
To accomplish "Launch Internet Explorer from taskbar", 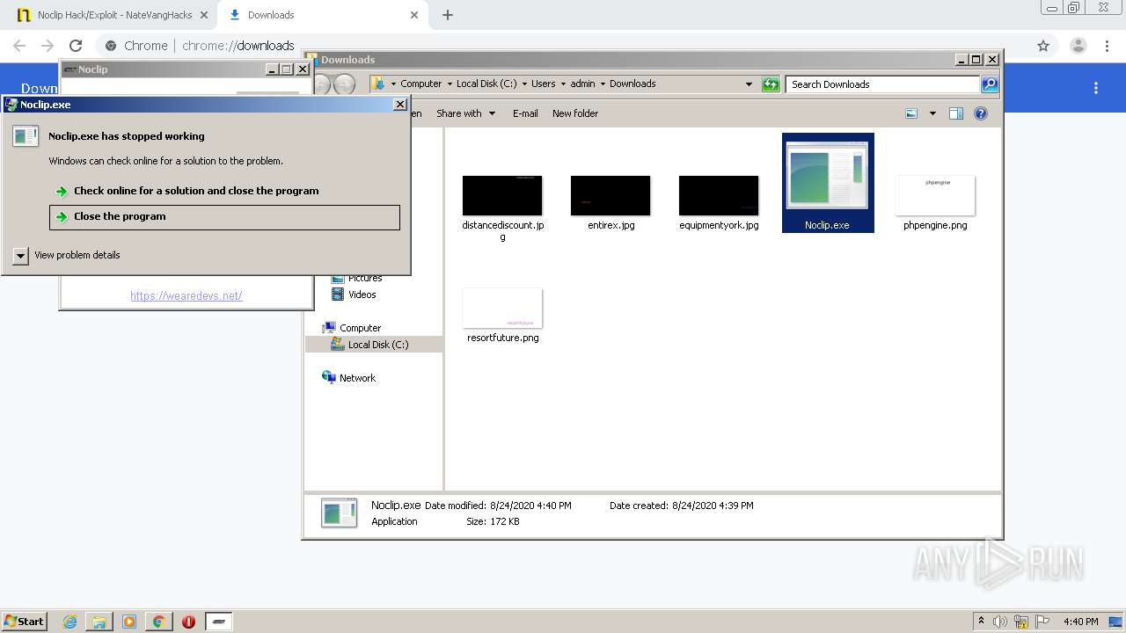I will [69, 622].
